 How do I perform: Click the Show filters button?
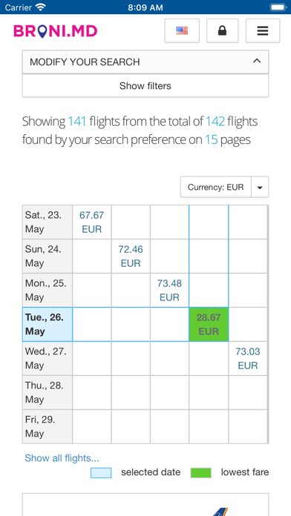145,86
